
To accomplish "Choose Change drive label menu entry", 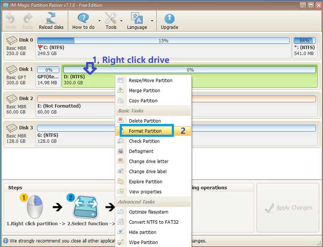I will pos(153,171).
